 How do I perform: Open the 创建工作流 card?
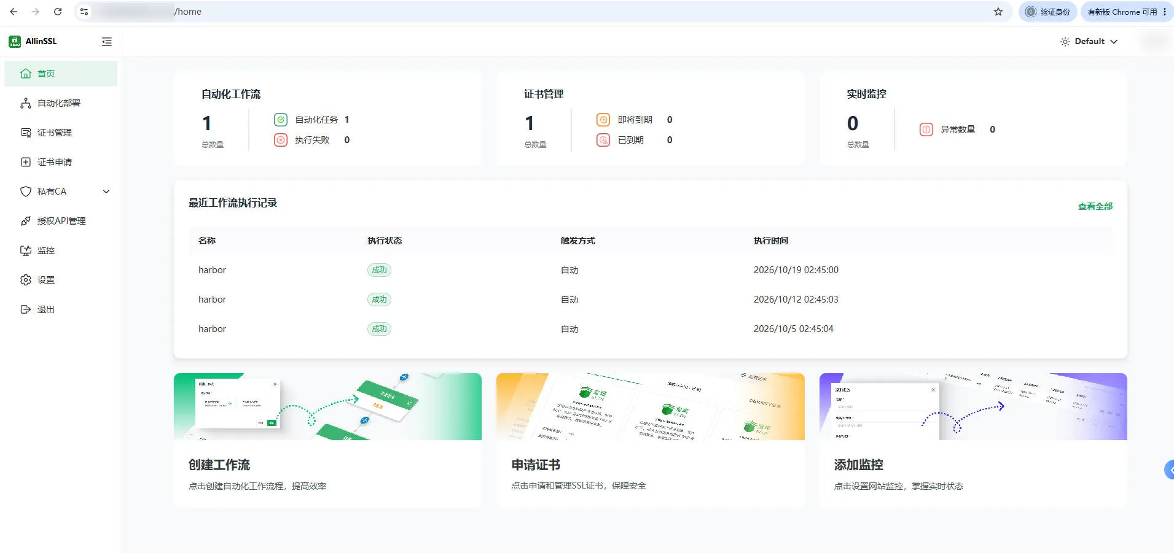[x=327, y=440]
